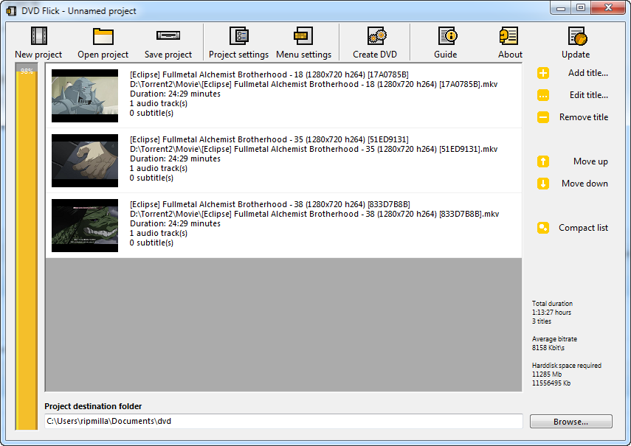The height and width of the screenshot is (446, 631).
Task: Move the selected title up
Action: [x=576, y=161]
